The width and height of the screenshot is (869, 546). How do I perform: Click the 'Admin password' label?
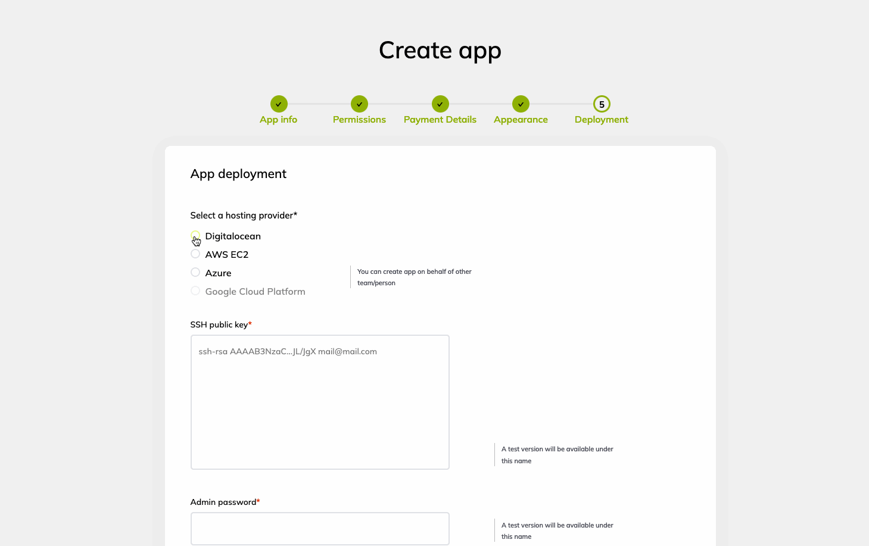(x=225, y=502)
